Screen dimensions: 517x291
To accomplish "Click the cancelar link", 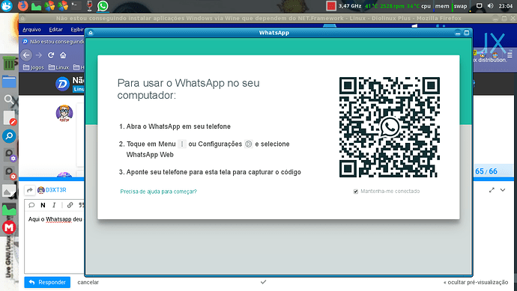I will pyautogui.click(x=88, y=282).
